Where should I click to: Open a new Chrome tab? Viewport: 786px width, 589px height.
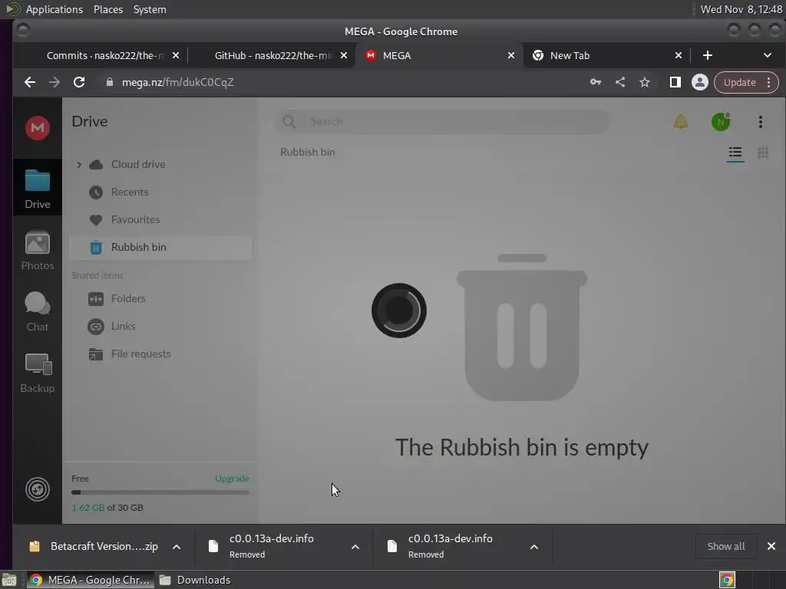(707, 55)
